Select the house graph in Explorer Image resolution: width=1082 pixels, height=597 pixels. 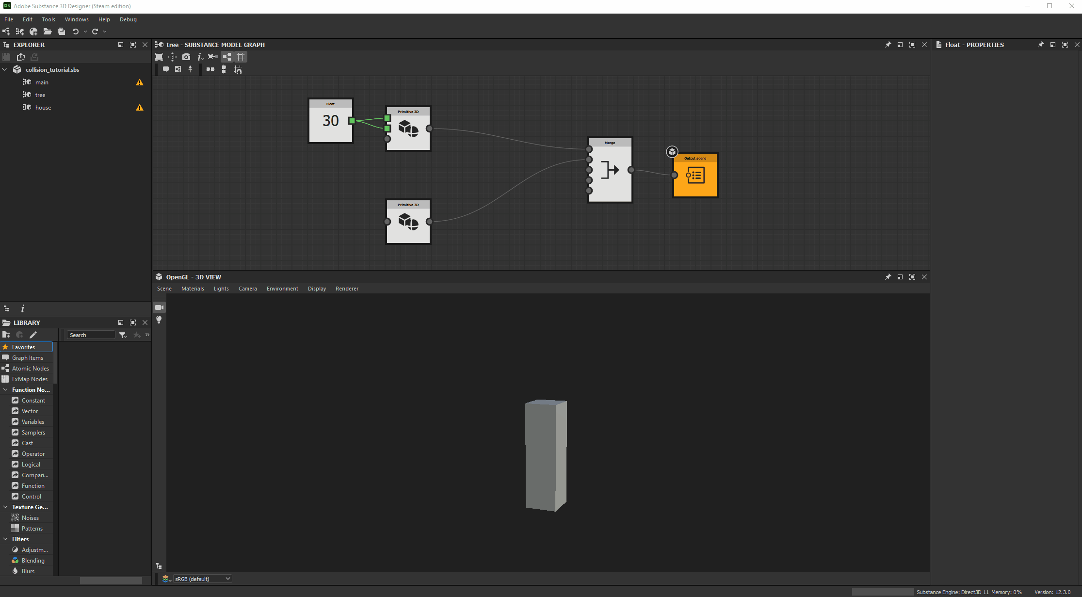tap(43, 108)
